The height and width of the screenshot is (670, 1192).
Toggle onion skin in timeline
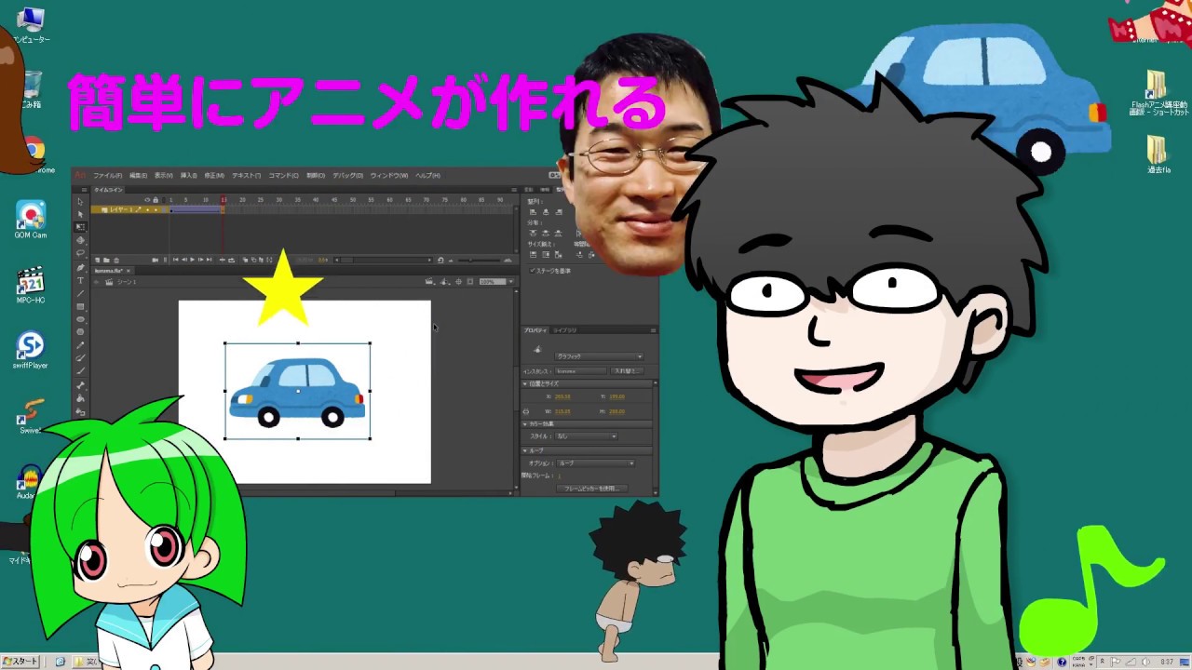click(x=245, y=260)
